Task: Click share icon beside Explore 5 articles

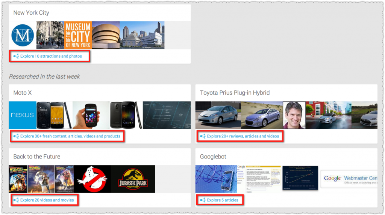Action: tap(203, 200)
